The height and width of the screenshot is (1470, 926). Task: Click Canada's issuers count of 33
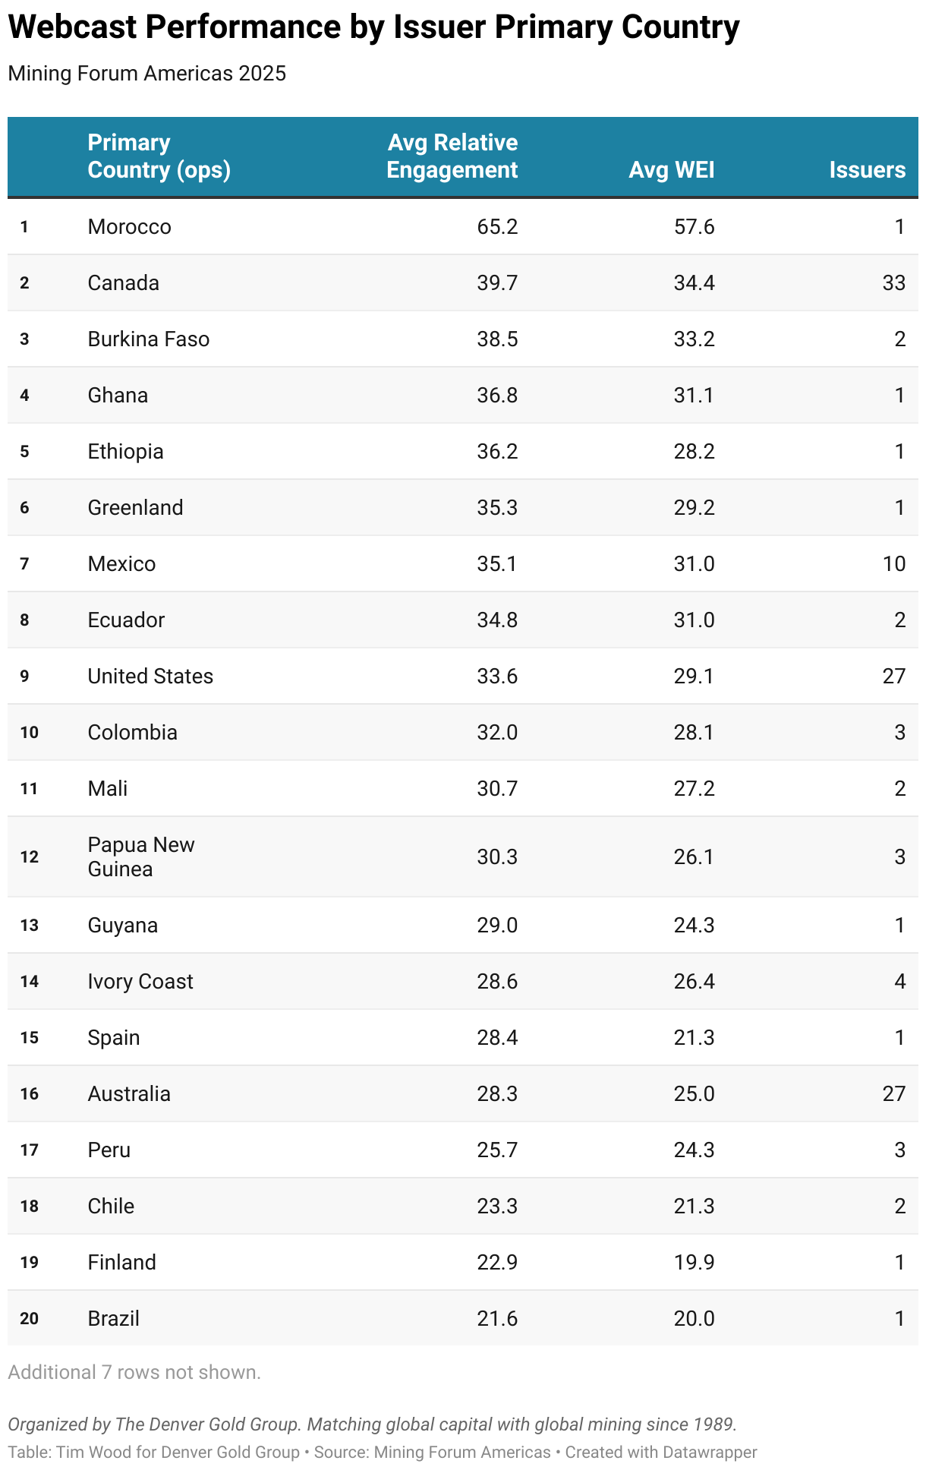[x=893, y=282]
